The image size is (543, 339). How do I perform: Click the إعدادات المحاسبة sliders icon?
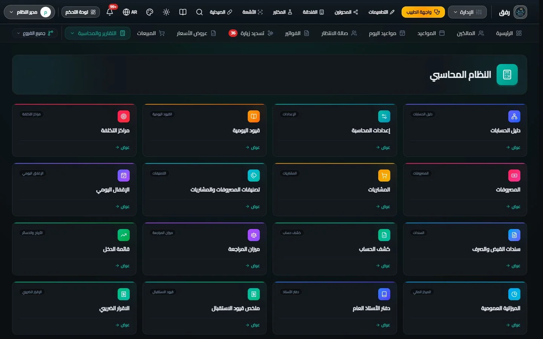[x=384, y=116]
